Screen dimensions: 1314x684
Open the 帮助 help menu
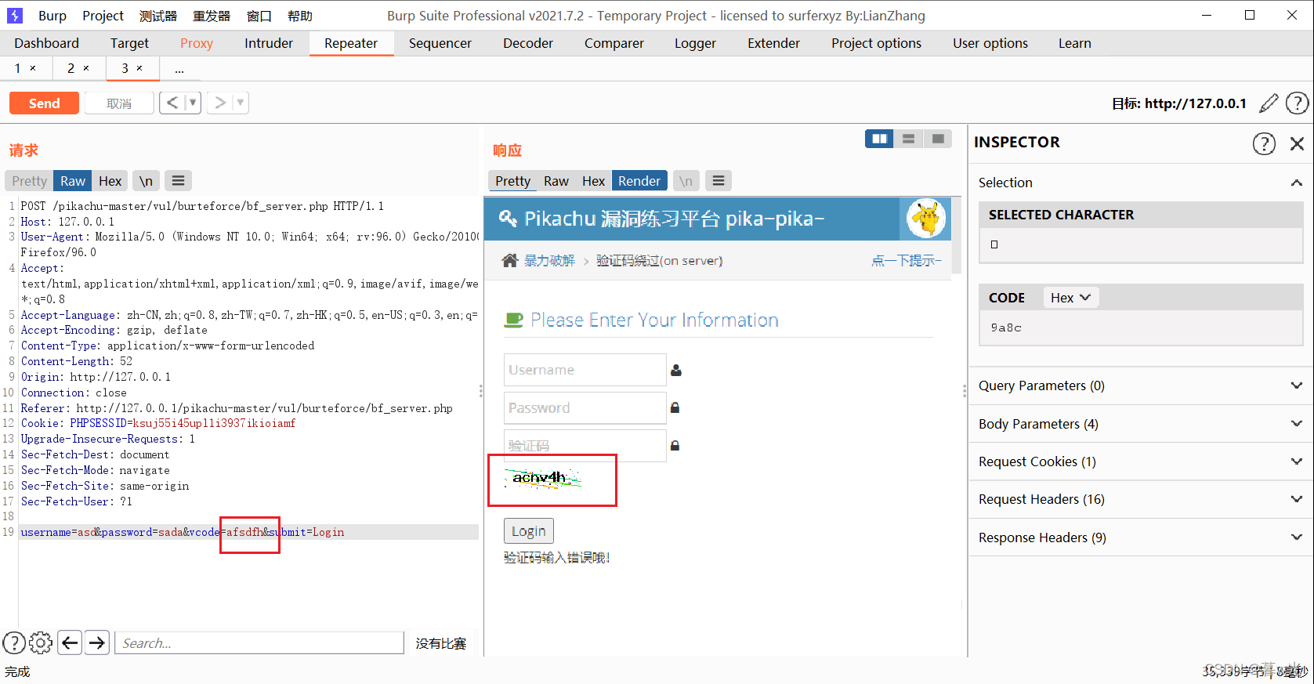[x=300, y=16]
